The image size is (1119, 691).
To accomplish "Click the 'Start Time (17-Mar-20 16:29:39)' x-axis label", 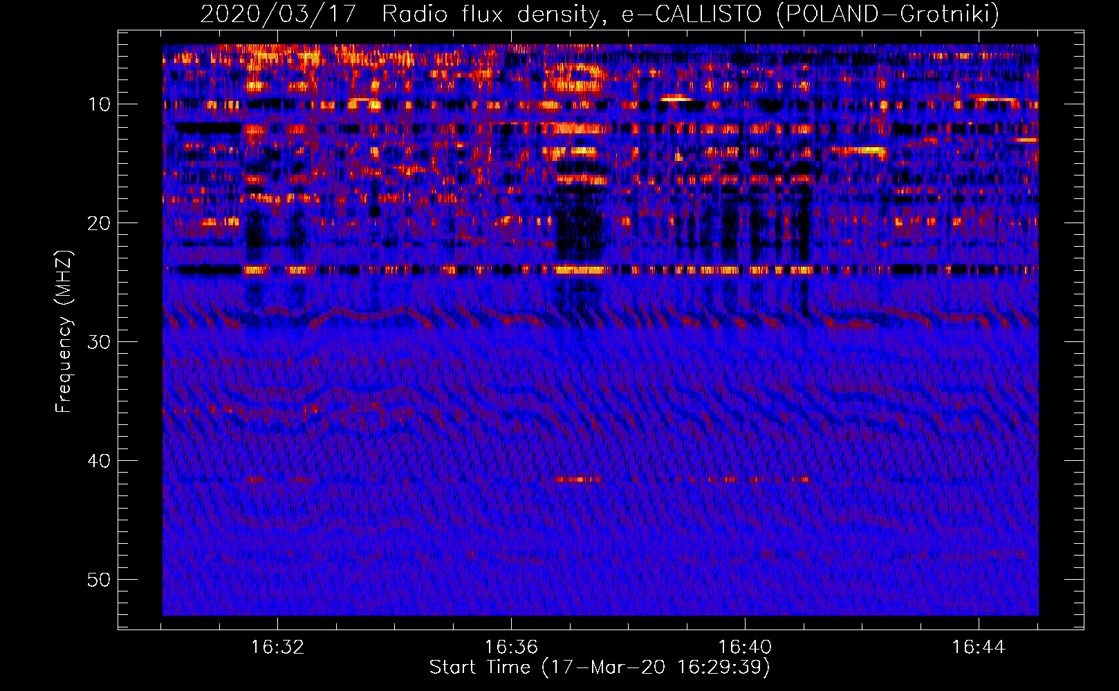I will 600,667.
